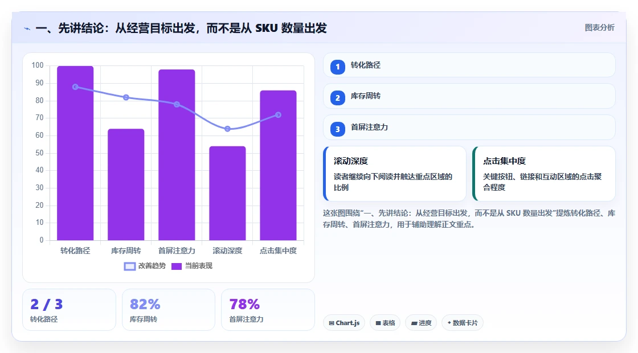The image size is (638, 353).
Task: Click the 100 y-axis value
Action: click(38, 65)
